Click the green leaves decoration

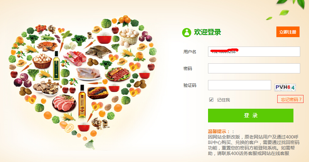tap(286, 9)
